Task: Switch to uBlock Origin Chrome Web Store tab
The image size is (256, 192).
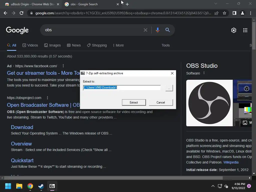Action: click(x=32, y=4)
